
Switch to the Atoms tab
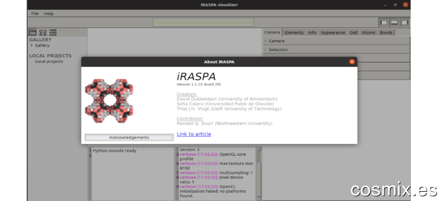368,32
